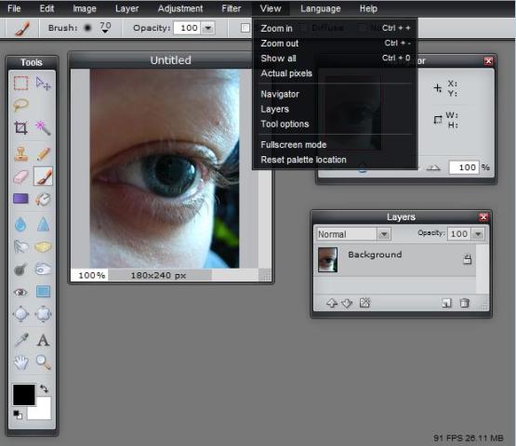Open the Filter menu
516x446 pixels.
coord(232,8)
